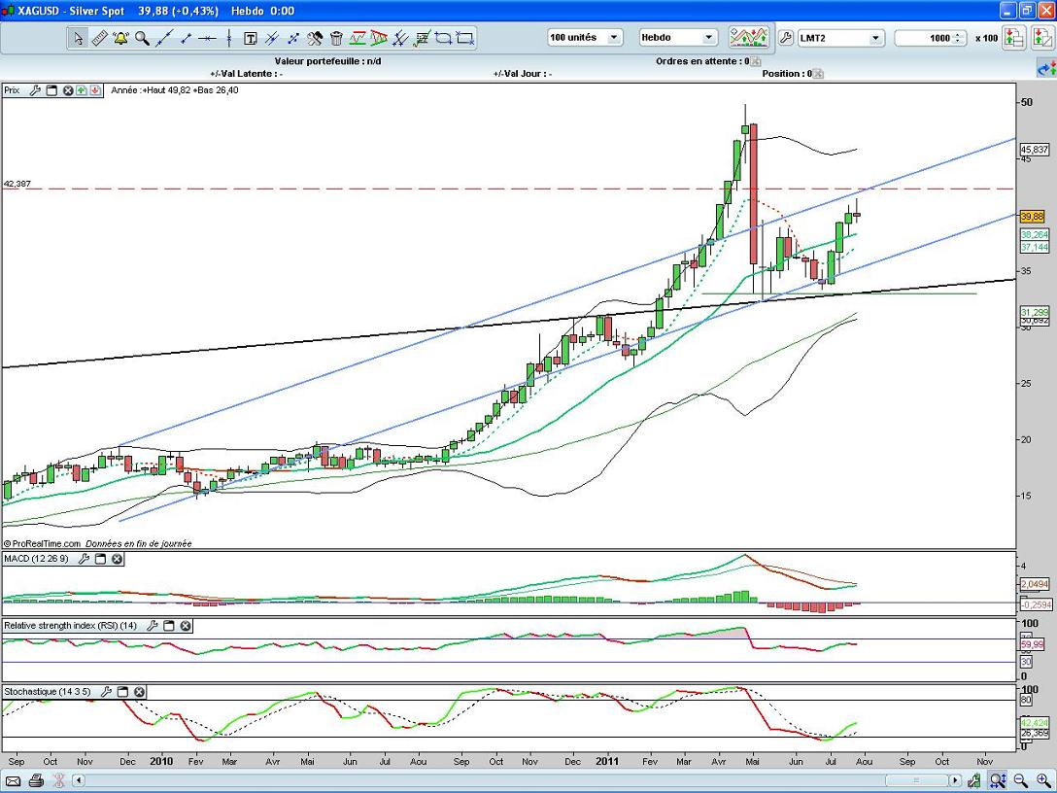1057x793 pixels.
Task: Expand the Hebdo timeframe dropdown
Action: [707, 38]
